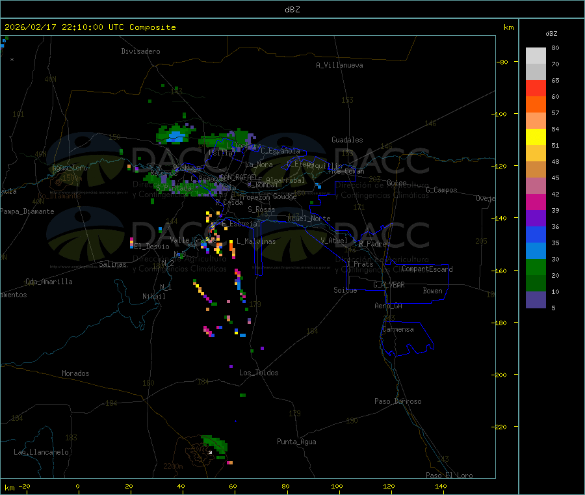Click the Cda_Amarilla map label
Image resolution: width=585 pixels, height=495 pixels.
tap(49, 282)
